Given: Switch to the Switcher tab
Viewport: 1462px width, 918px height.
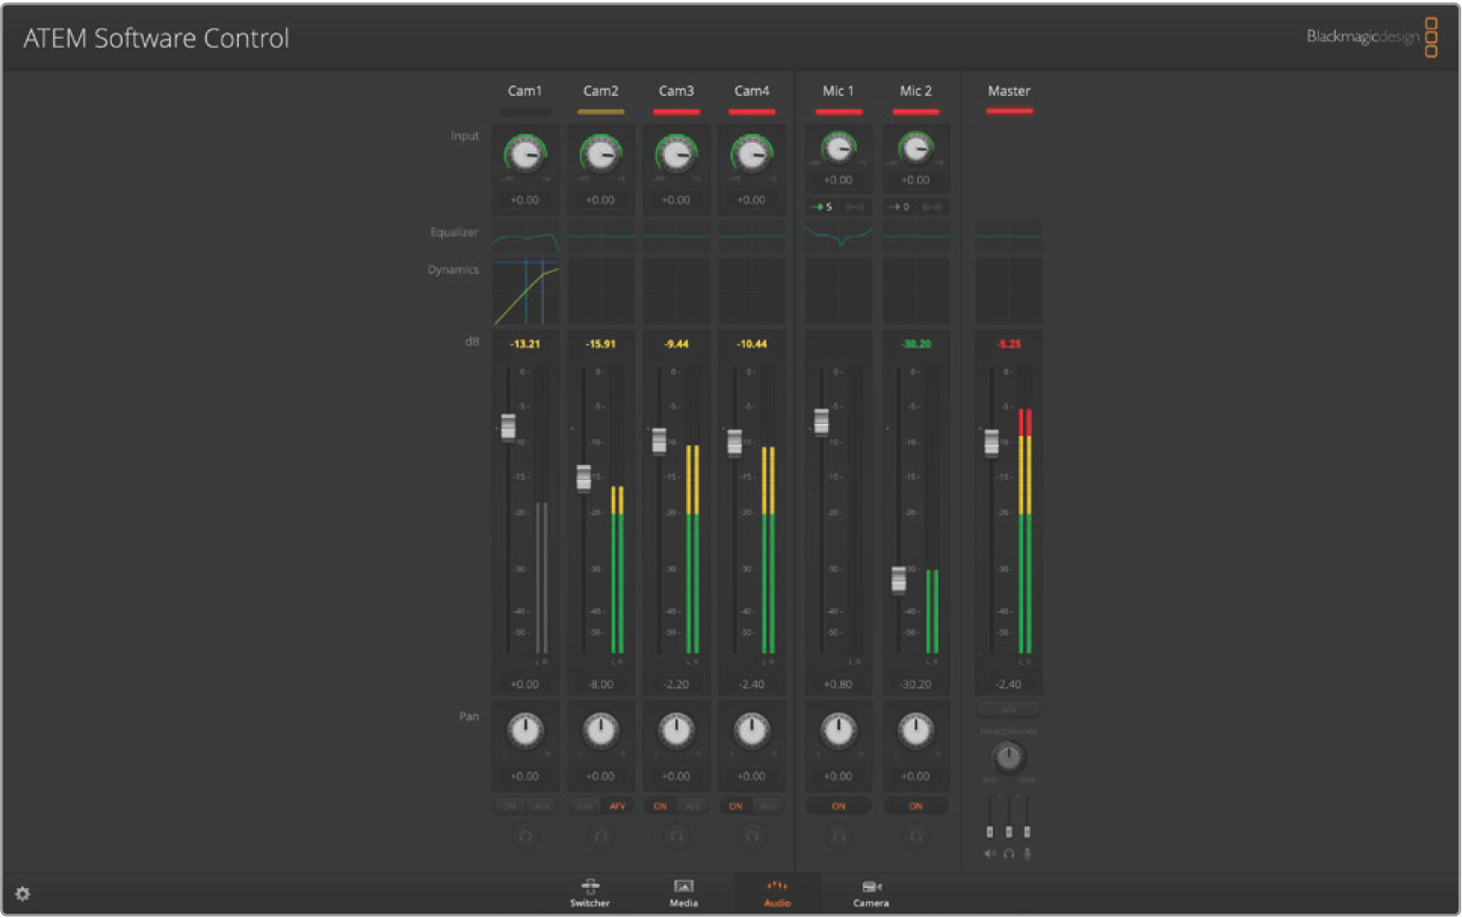Looking at the screenshot, I should [590, 892].
